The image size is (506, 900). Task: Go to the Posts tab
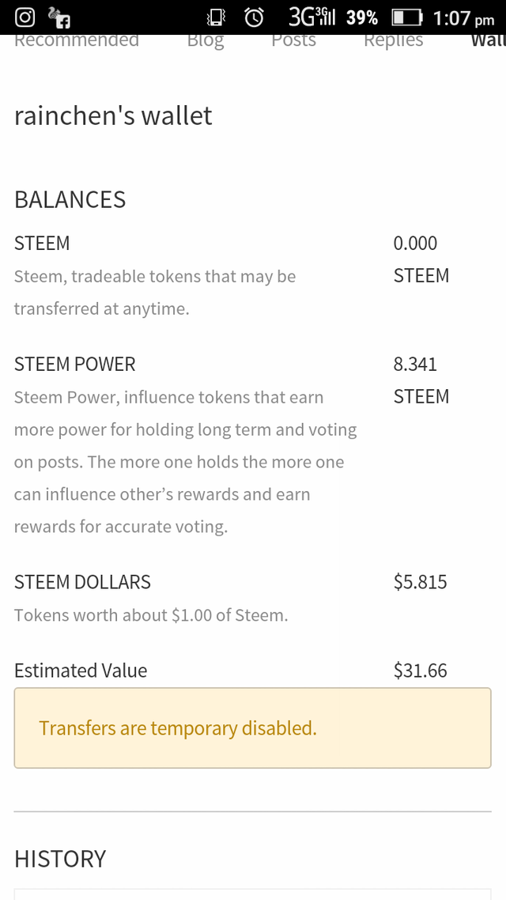293,40
